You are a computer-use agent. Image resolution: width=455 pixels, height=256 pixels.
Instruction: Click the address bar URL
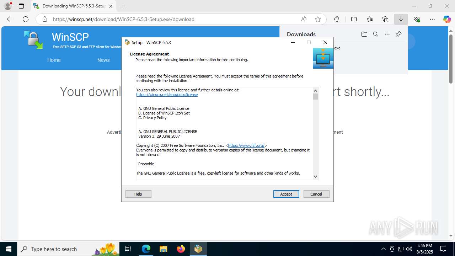(124, 19)
